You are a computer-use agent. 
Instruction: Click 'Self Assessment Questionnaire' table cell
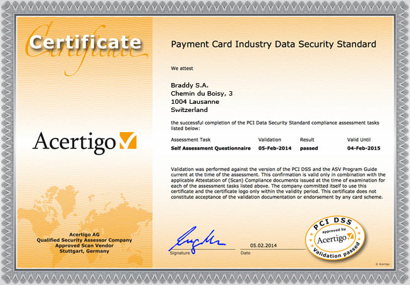coord(211,148)
